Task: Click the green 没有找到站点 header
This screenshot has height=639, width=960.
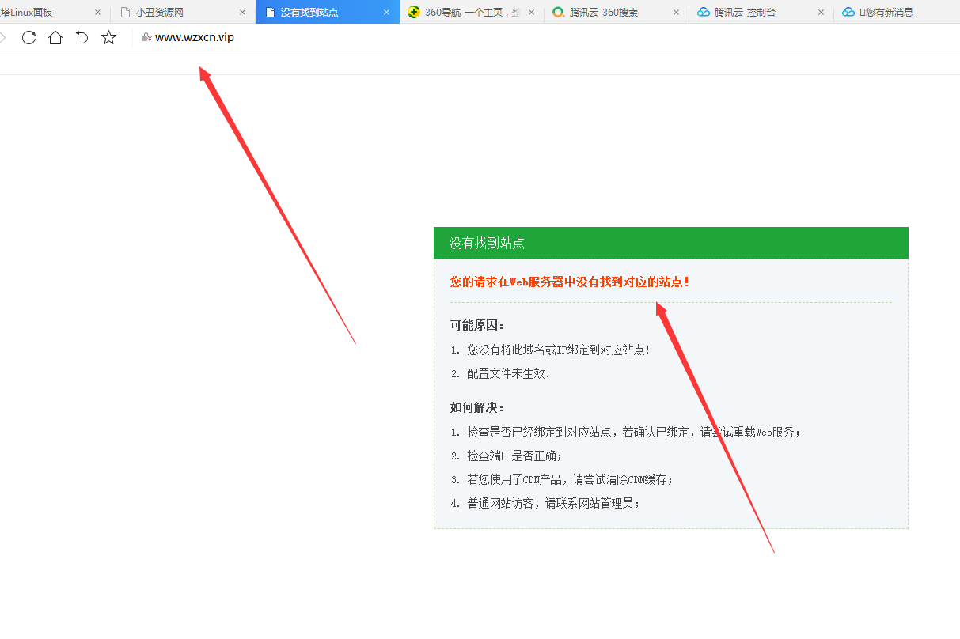Action: point(671,243)
